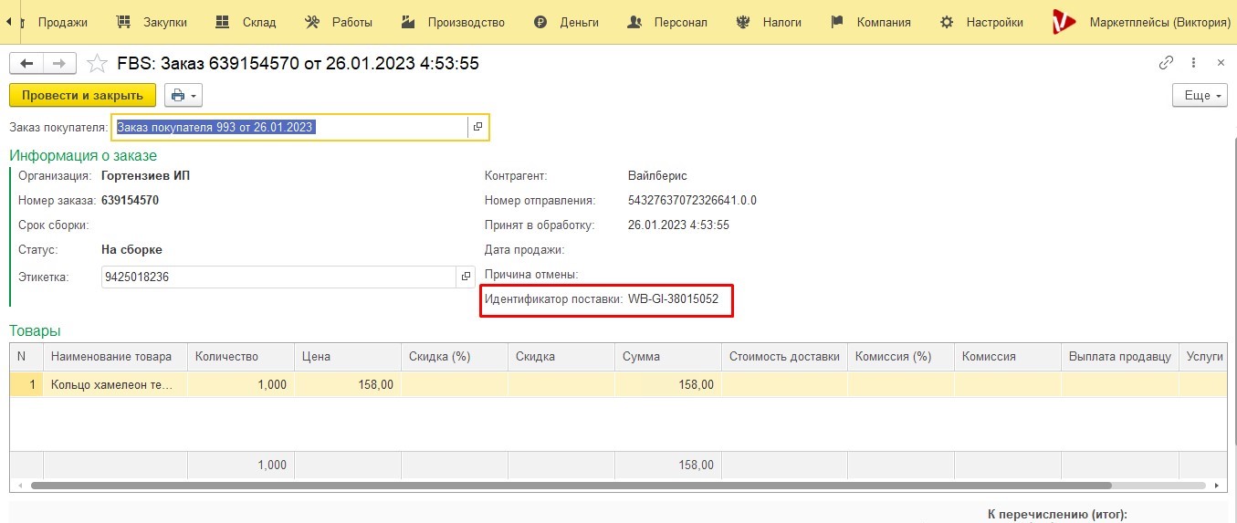Viewport: 1237px width, 523px height.
Task: Click supply ID WB-GI-38015052
Action: click(x=673, y=298)
